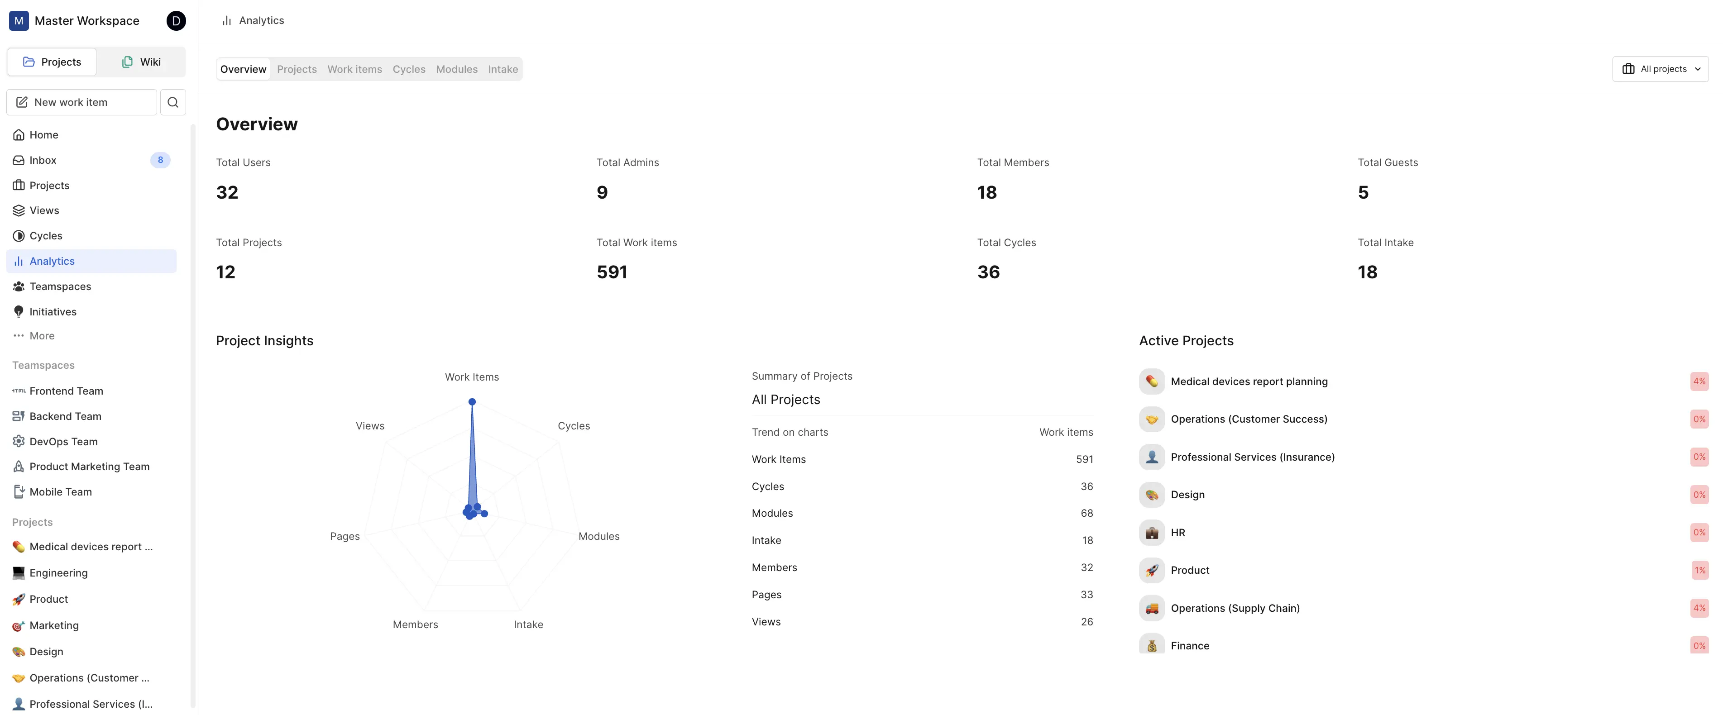Open Views from the sidebar
Viewport: 1723px width, 715px height.
point(91,210)
